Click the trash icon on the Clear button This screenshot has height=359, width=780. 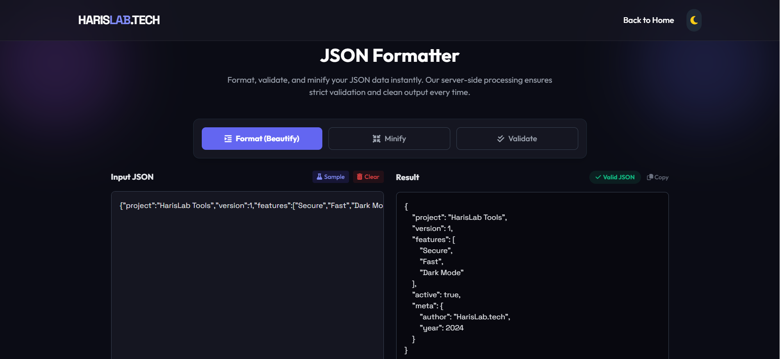(360, 177)
